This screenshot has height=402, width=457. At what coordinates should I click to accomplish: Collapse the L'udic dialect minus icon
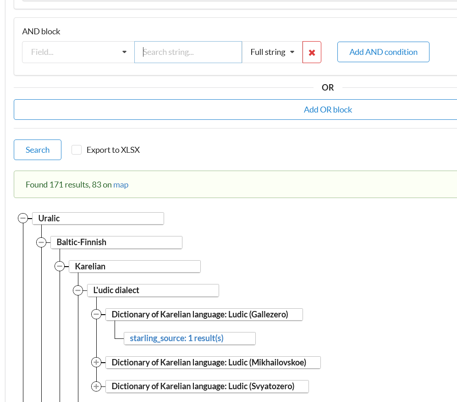coord(78,290)
